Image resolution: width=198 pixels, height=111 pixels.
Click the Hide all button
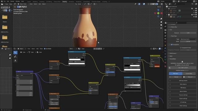(x=175, y=77)
